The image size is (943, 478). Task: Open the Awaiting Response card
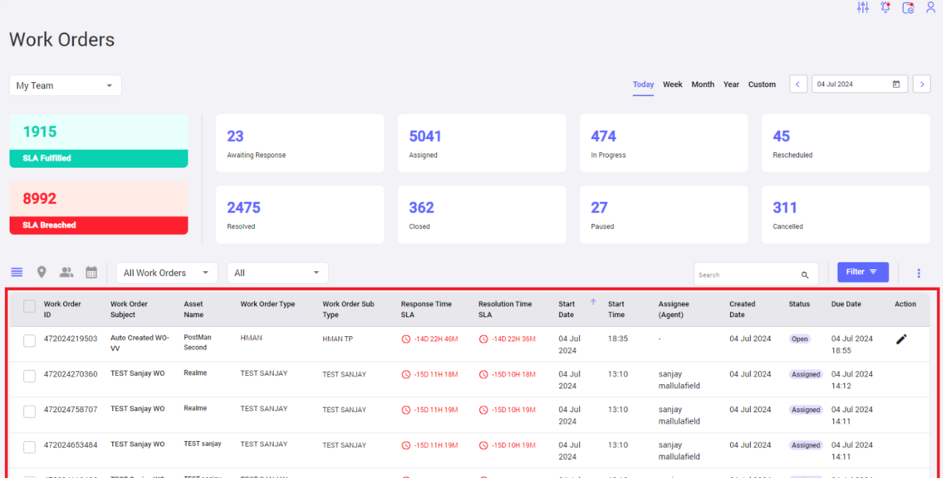(x=300, y=143)
